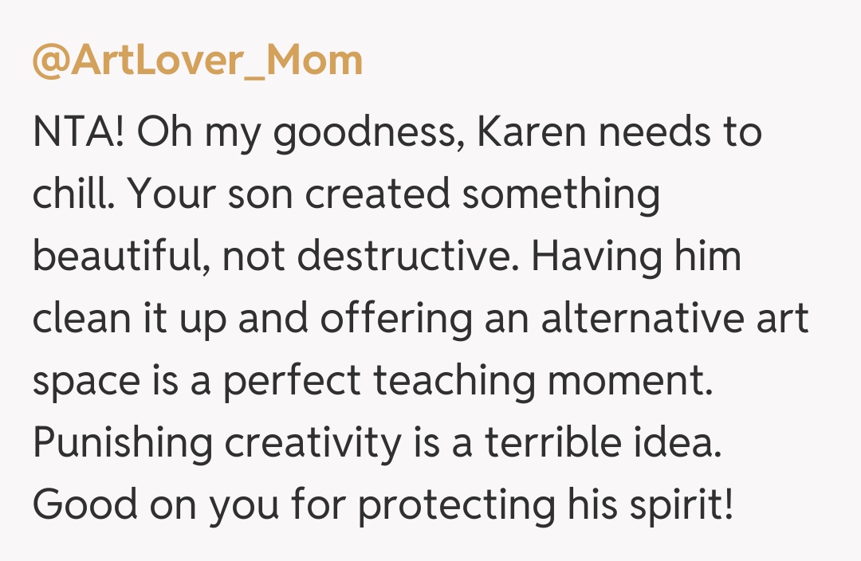Click the name "Karen" in the comment

[x=532, y=133]
